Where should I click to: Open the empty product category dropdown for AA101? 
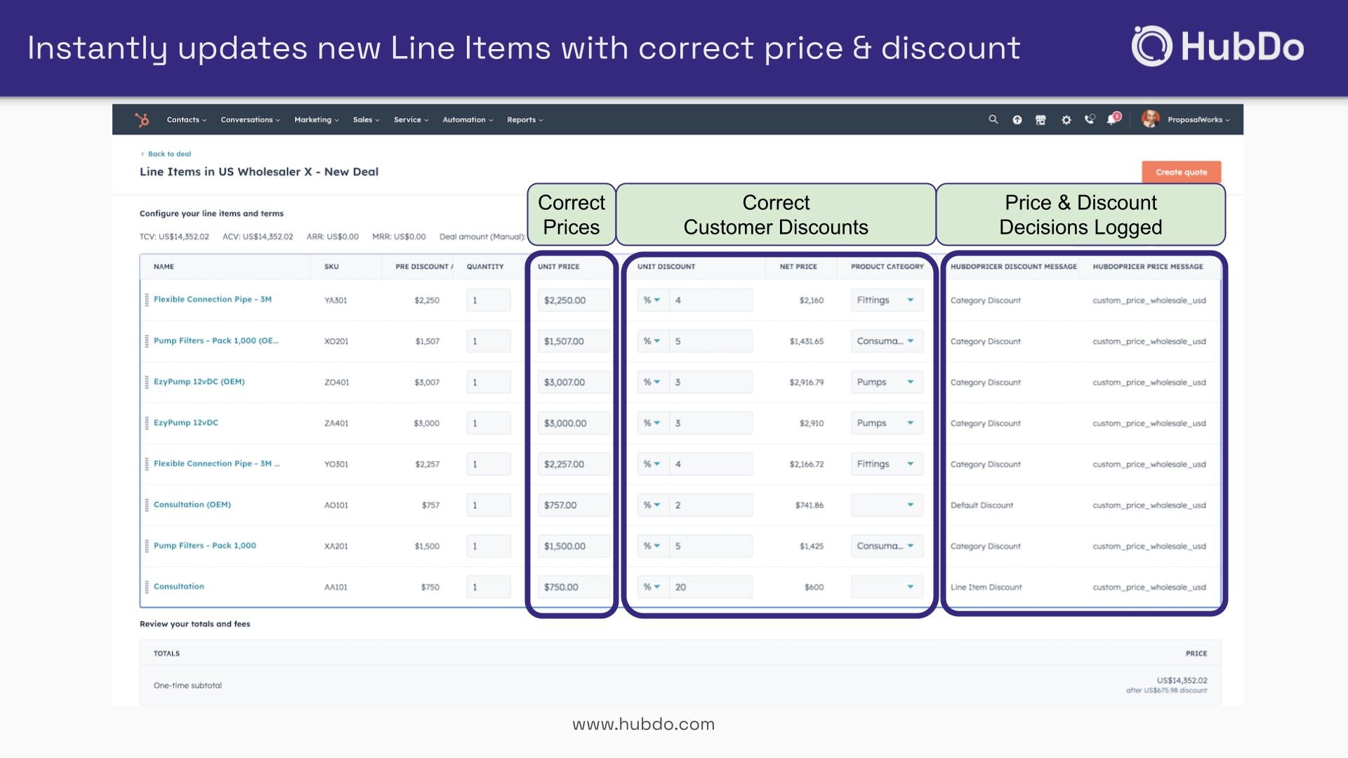(886, 587)
